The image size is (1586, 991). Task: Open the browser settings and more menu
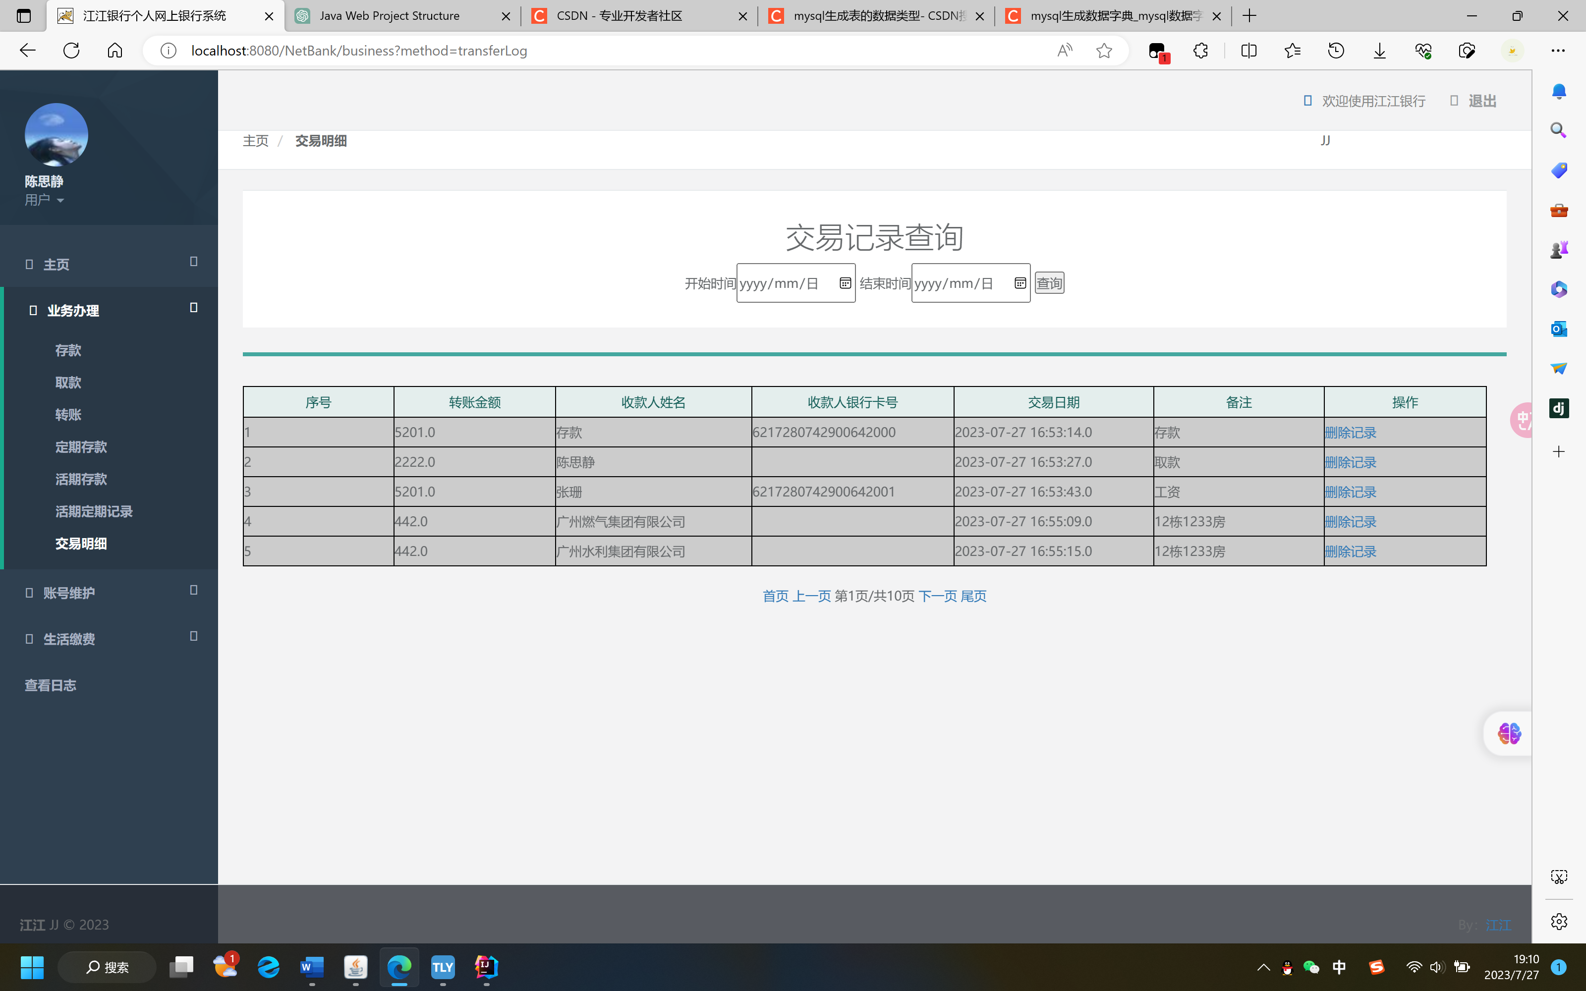(x=1558, y=51)
